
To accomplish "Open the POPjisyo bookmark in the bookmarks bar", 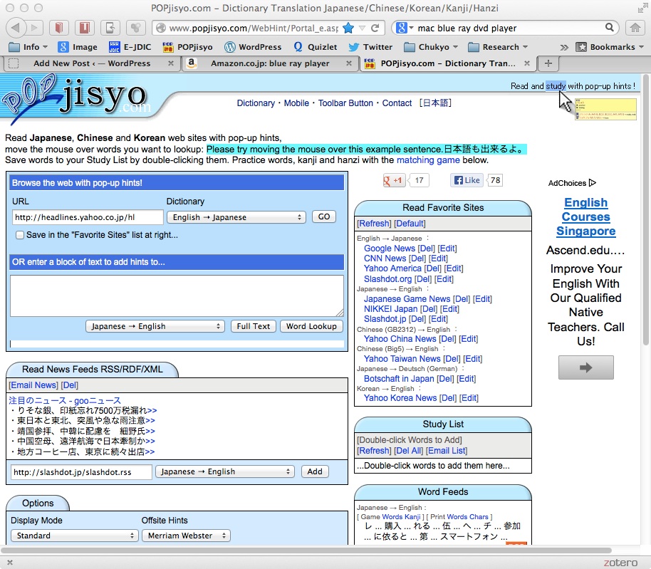I will [x=187, y=47].
